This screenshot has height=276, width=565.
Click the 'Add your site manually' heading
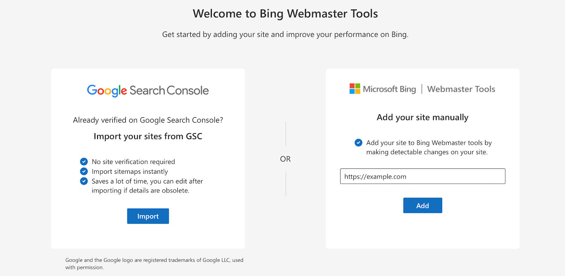tap(422, 117)
